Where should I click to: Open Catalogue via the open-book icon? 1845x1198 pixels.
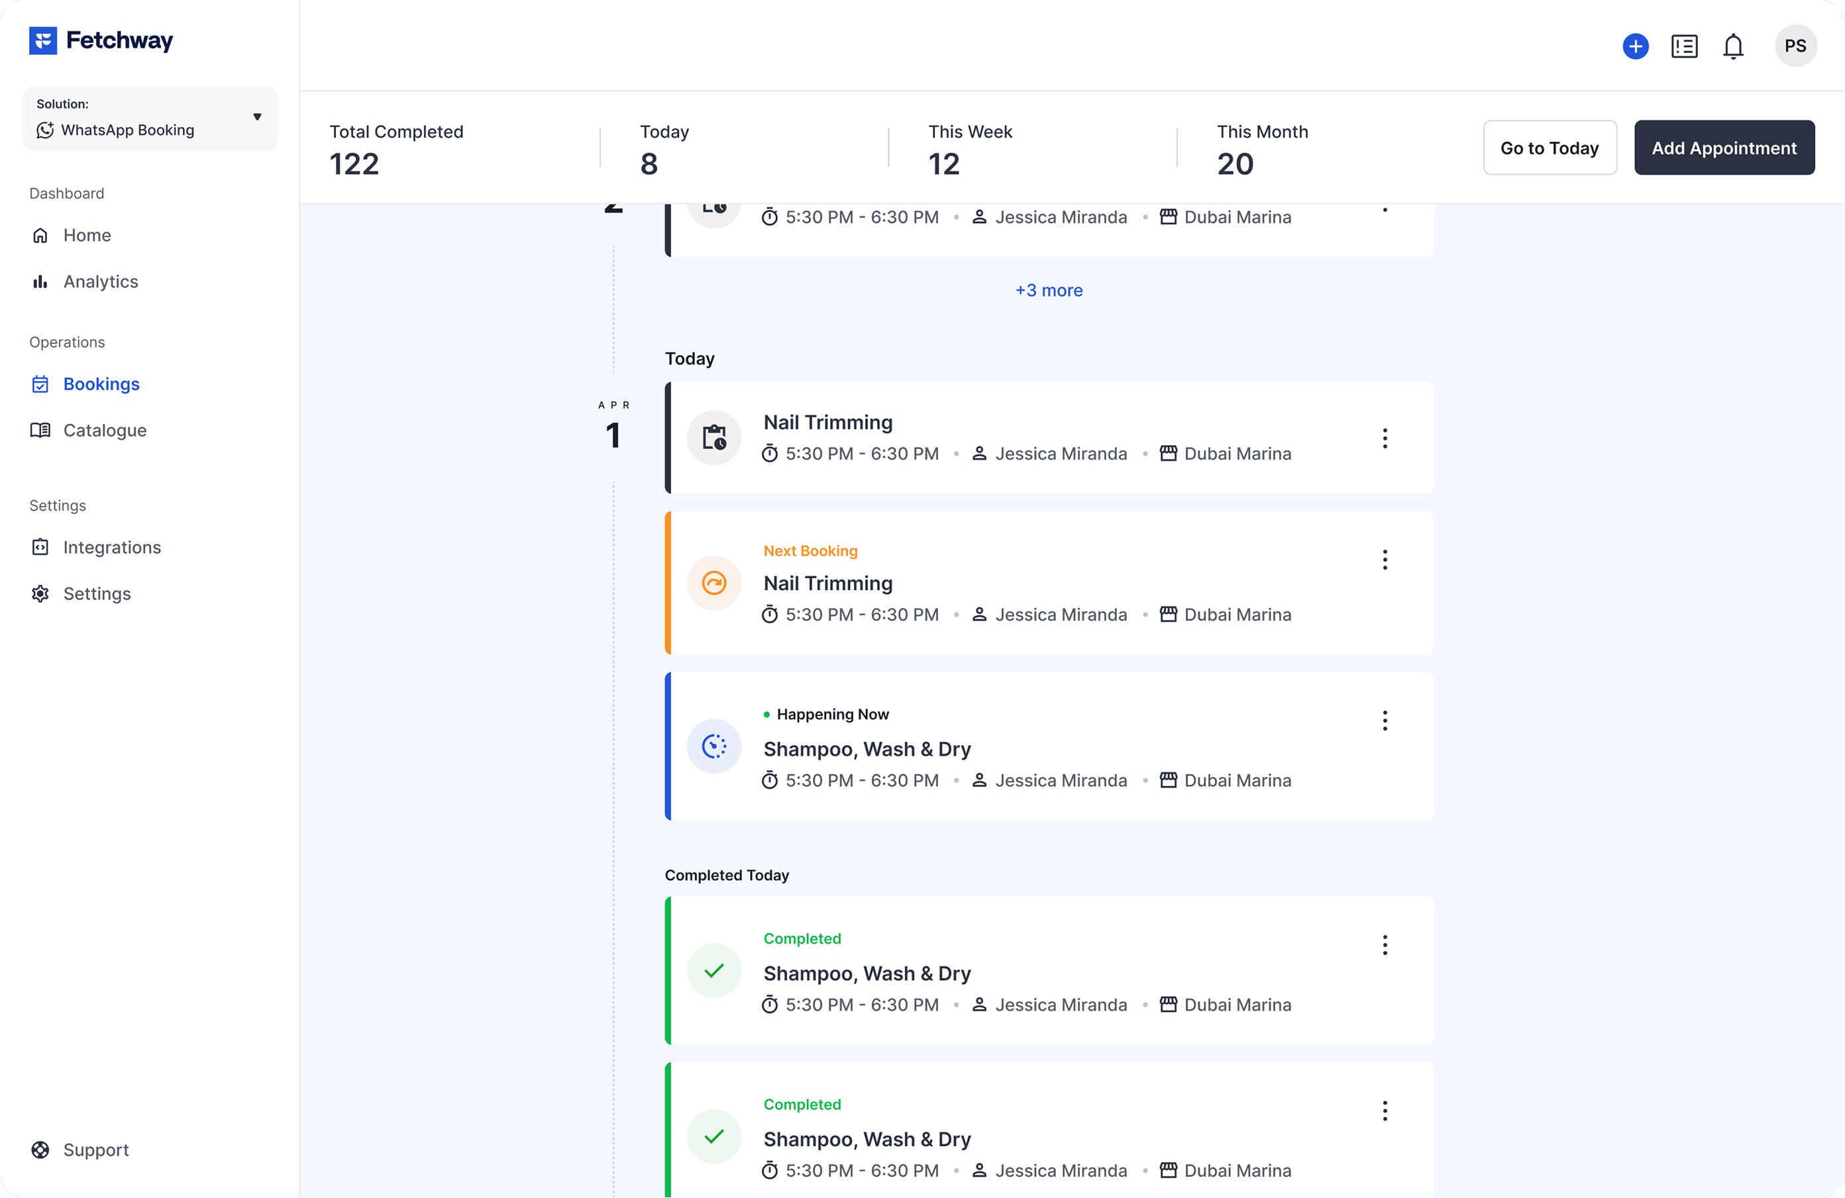(x=40, y=430)
